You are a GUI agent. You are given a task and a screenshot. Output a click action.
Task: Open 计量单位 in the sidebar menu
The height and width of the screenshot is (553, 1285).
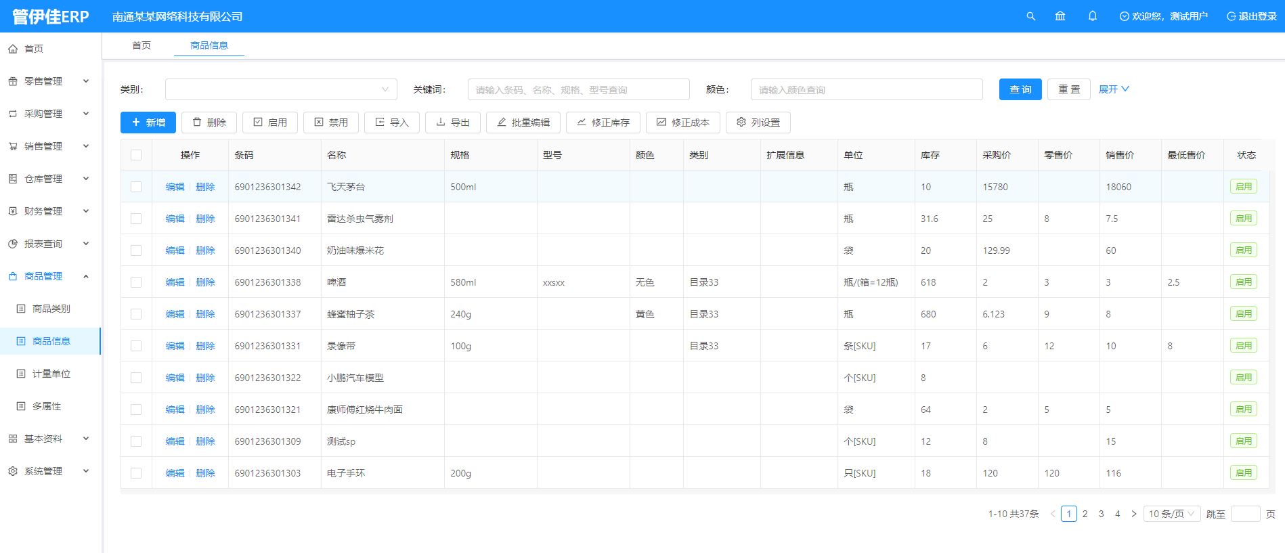coord(51,374)
